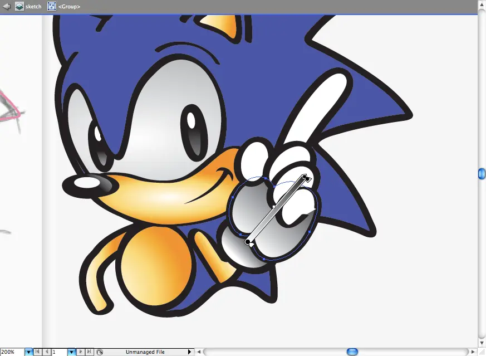Go to first artboard button
Image resolution: width=486 pixels, height=356 pixels.
coord(37,352)
